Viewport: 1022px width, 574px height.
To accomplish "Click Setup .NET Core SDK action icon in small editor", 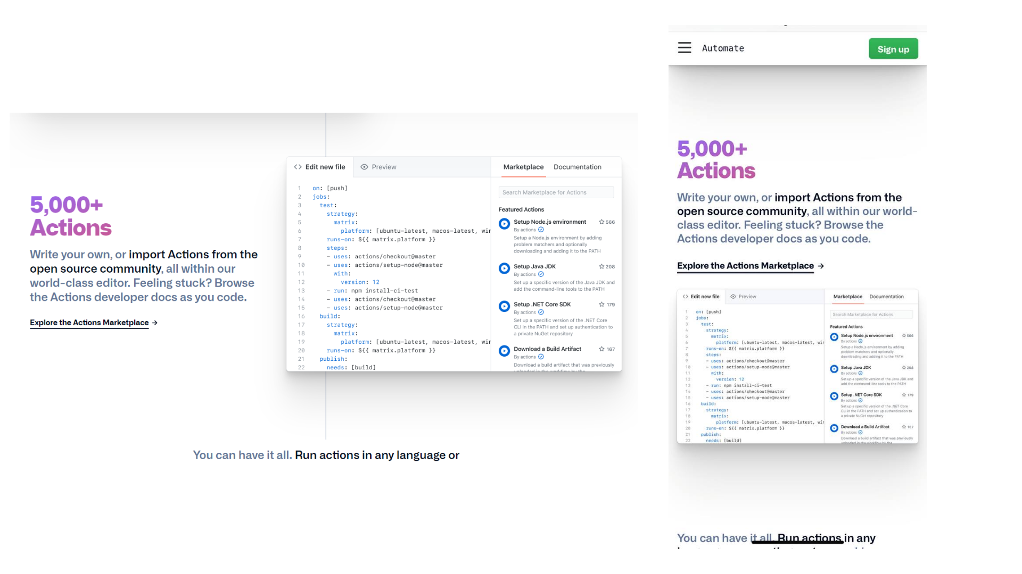I will point(834,396).
